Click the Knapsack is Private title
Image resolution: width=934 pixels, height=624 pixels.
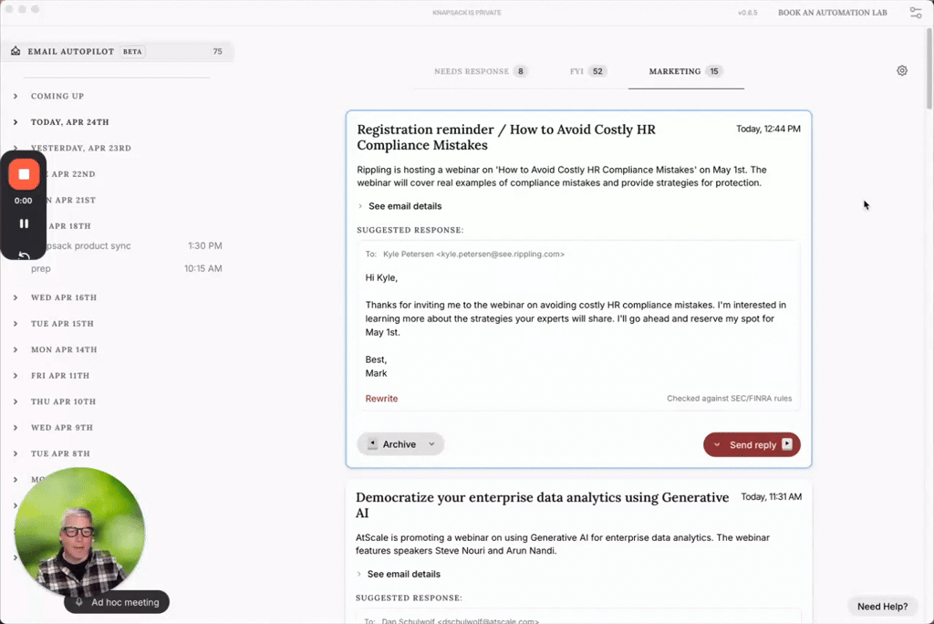click(x=467, y=13)
